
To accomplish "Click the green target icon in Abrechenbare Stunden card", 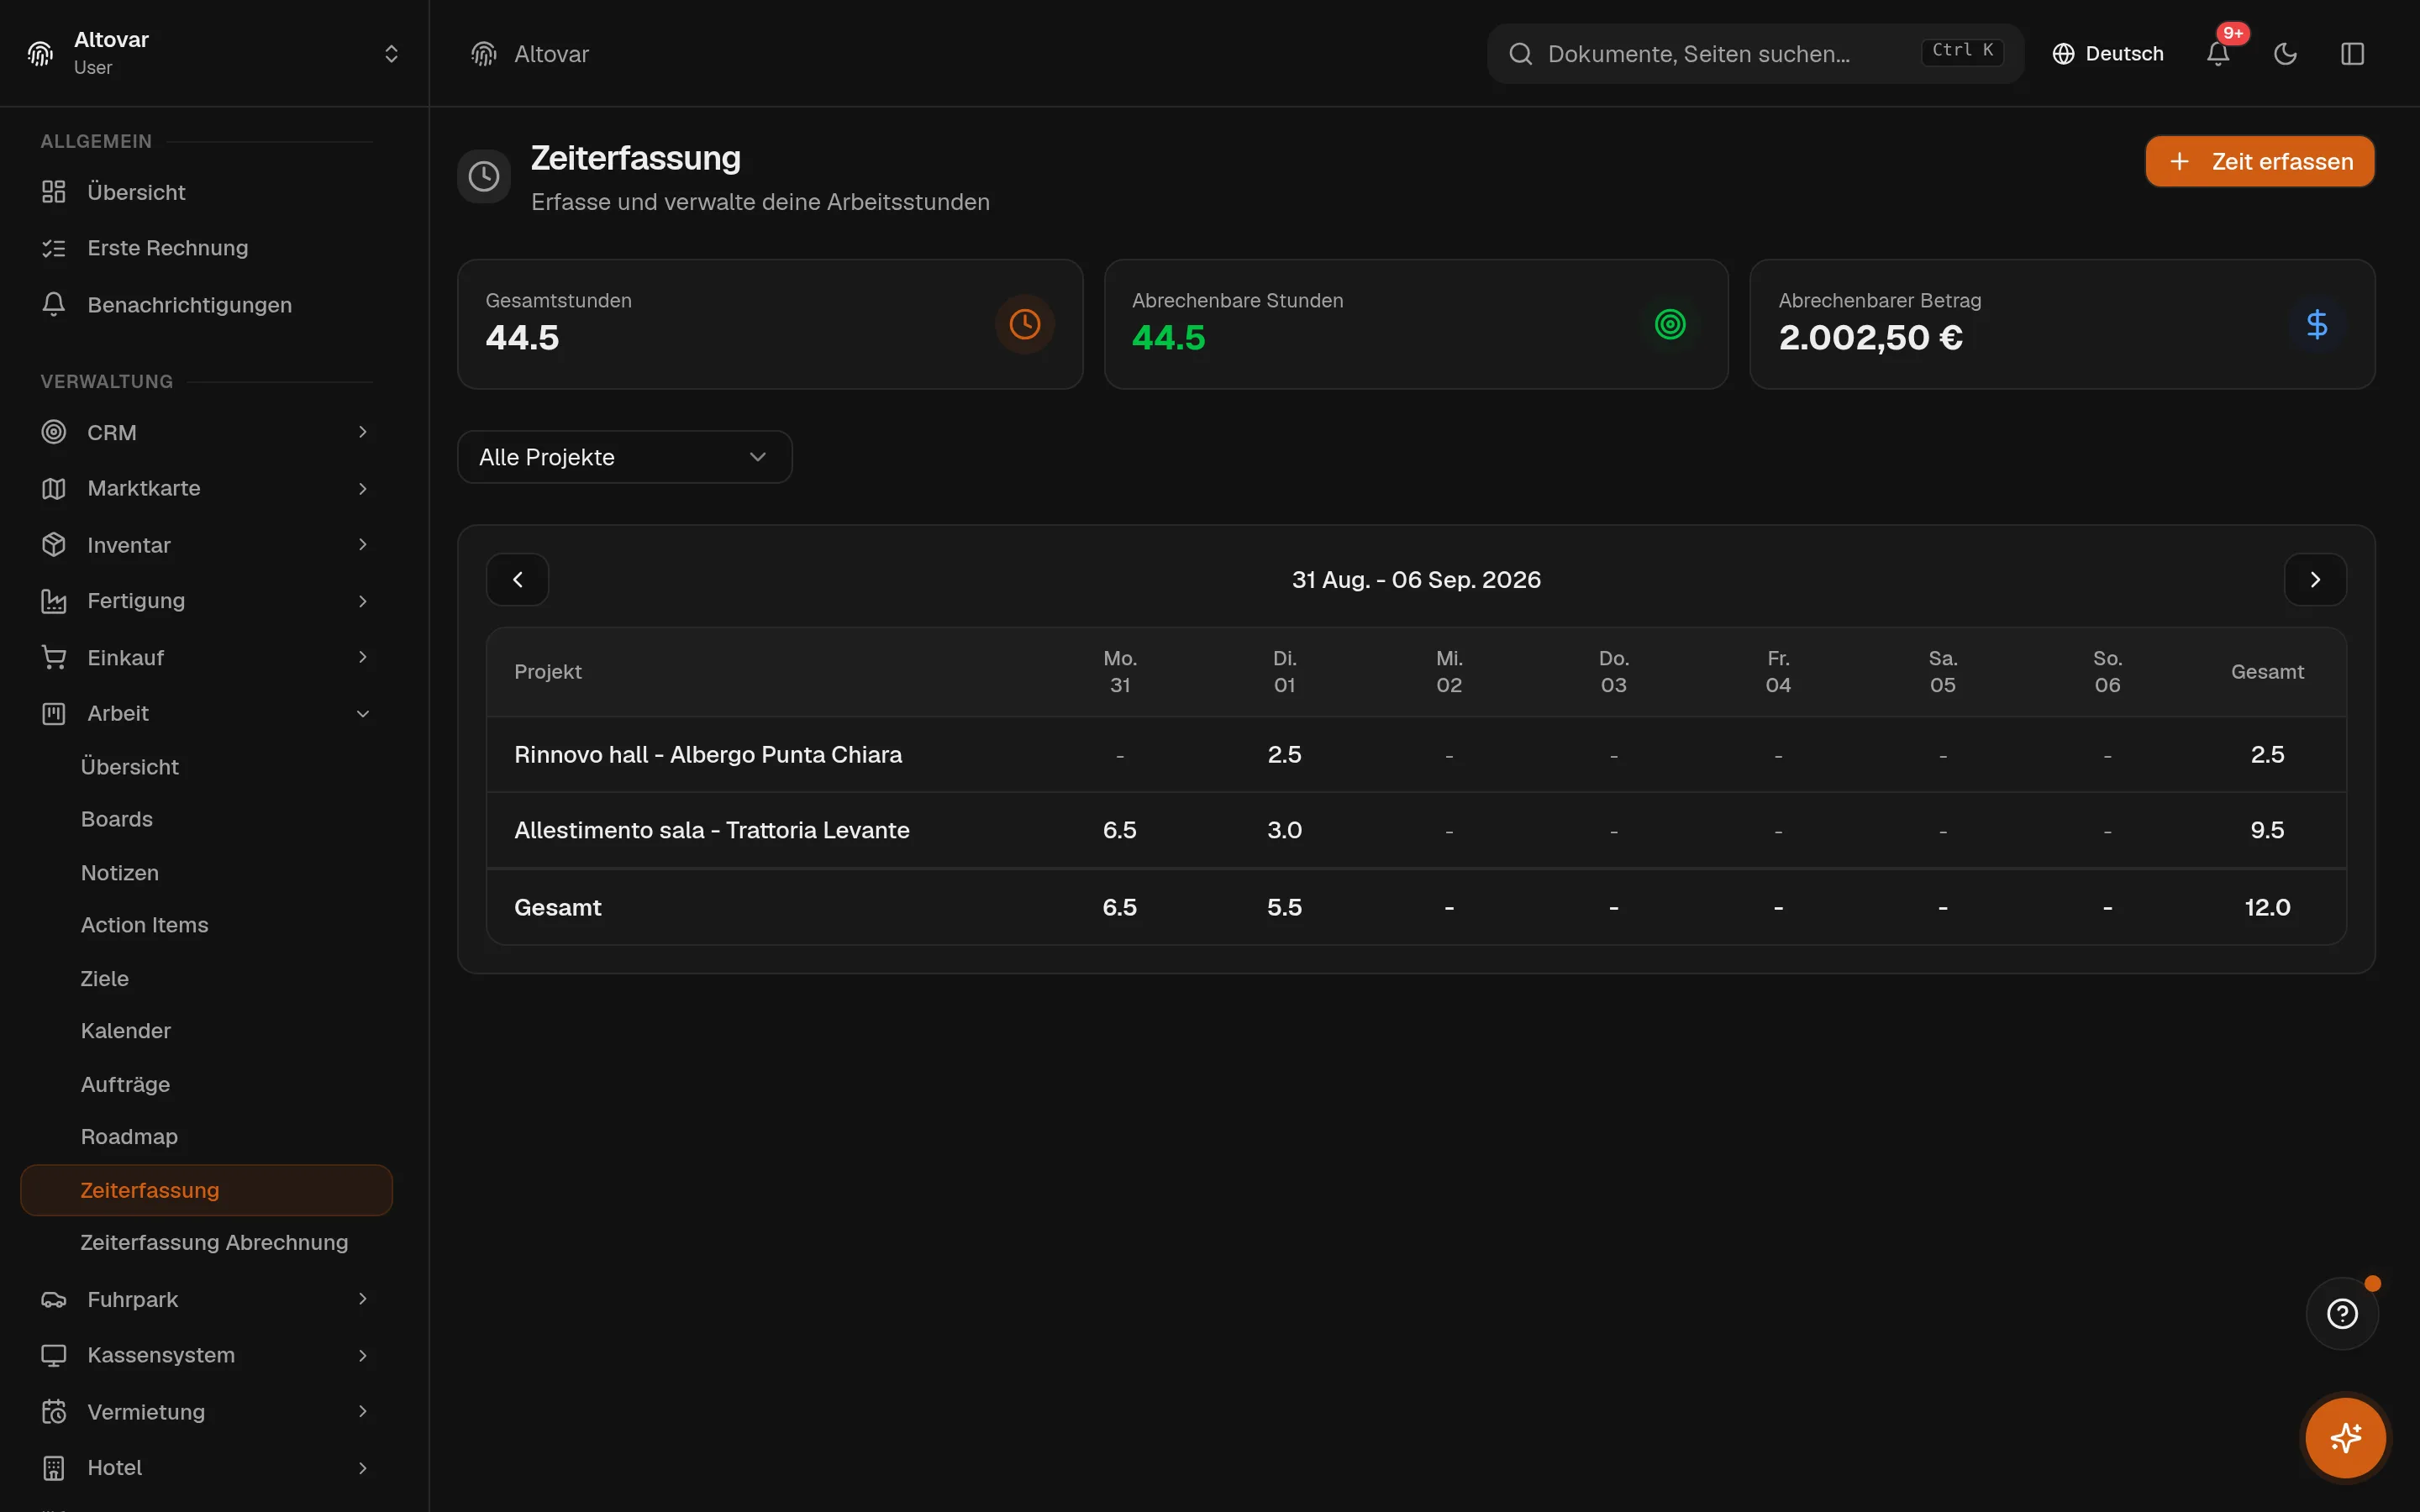I will (x=1670, y=324).
